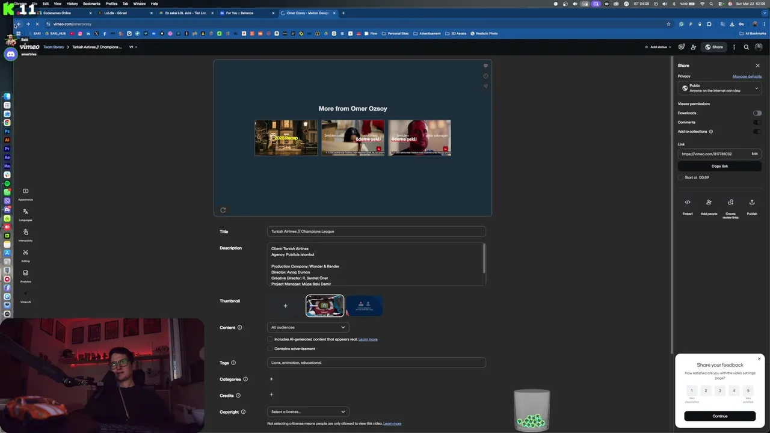770x433 pixels.
Task: Click Learn more link about AI content
Action: click(368, 339)
